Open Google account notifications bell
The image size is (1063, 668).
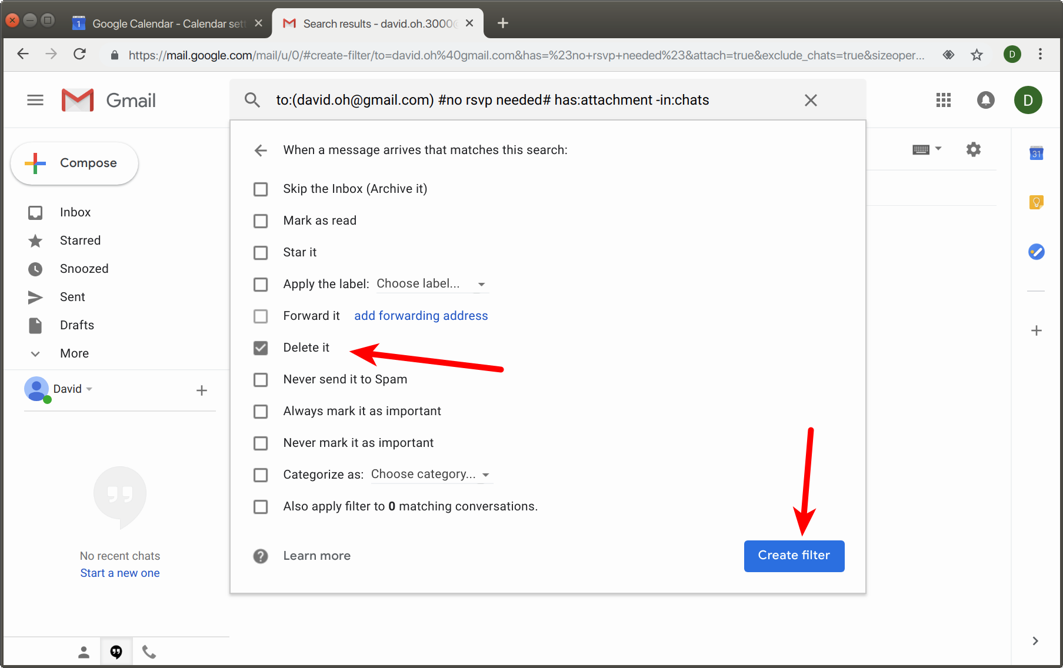click(986, 100)
